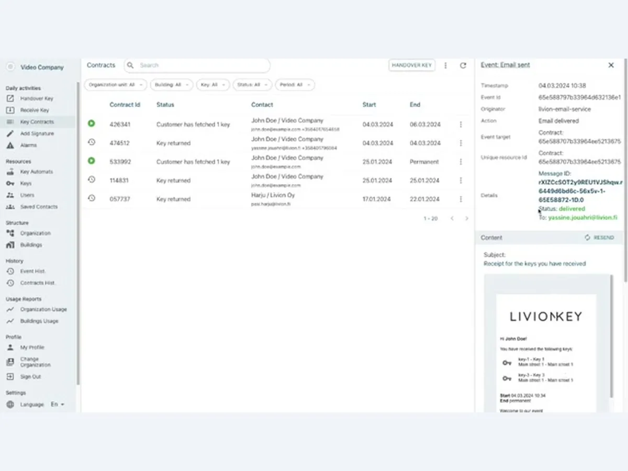Sort by Status column header
628x471 pixels.
point(165,105)
